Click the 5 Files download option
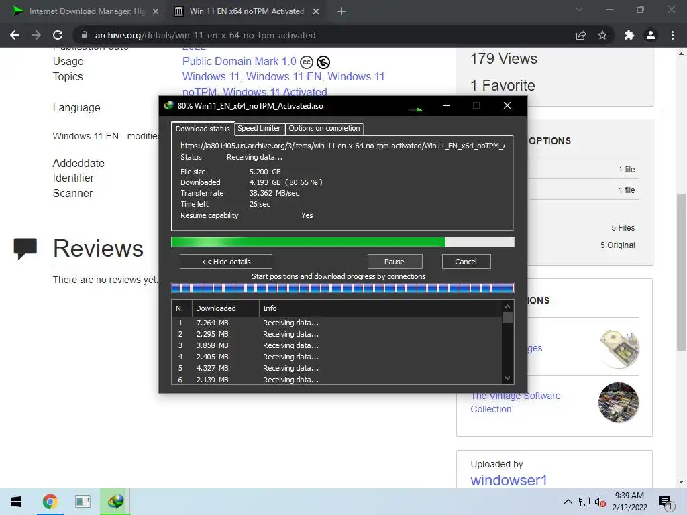The height and width of the screenshot is (515, 687). [623, 228]
